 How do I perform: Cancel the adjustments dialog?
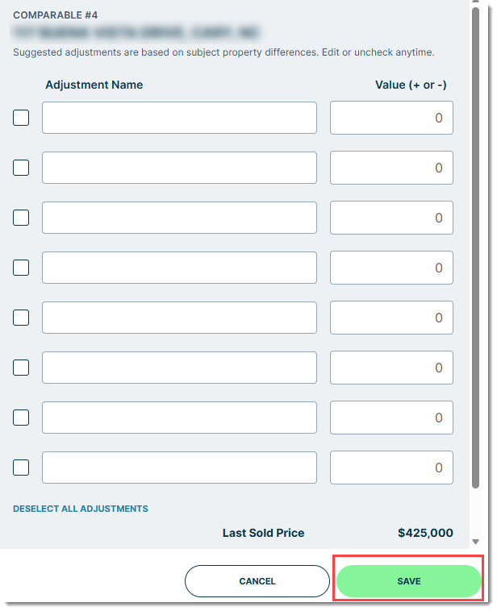pos(257,581)
